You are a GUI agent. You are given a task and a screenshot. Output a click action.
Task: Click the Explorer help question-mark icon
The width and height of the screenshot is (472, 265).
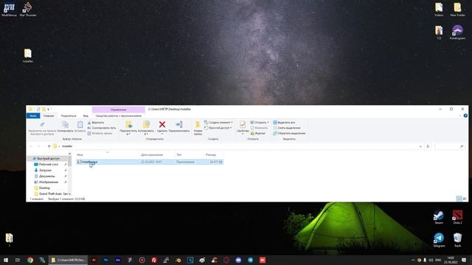(465, 116)
